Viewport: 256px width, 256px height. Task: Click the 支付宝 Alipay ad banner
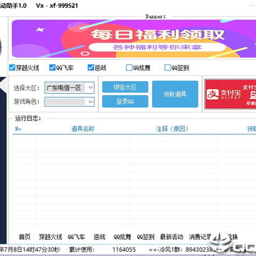pos(230,94)
